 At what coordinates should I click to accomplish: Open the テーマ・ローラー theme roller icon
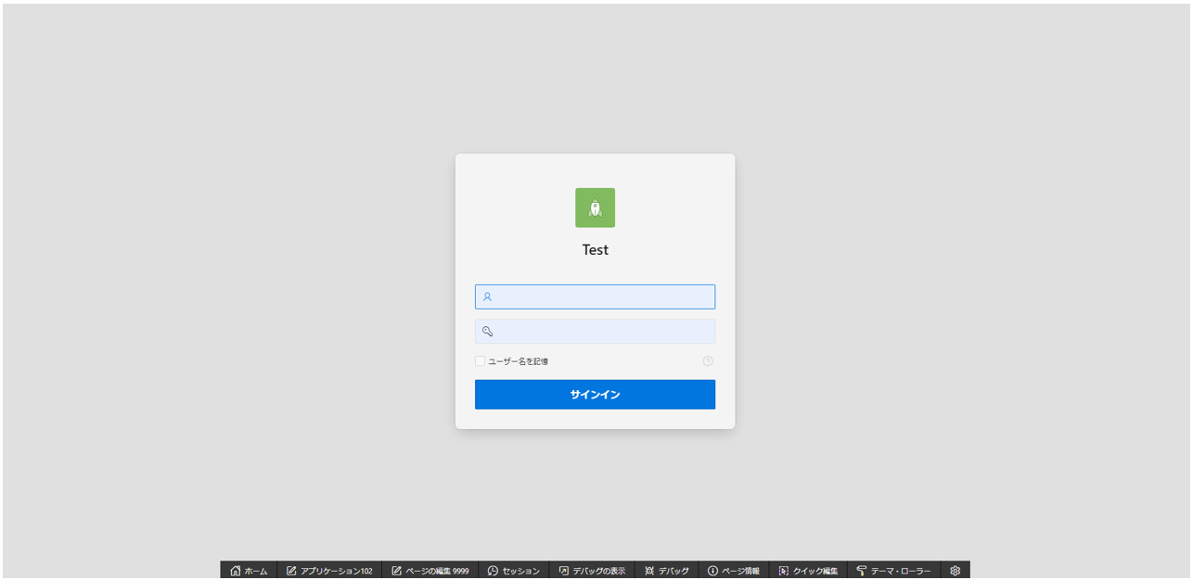[x=864, y=570]
